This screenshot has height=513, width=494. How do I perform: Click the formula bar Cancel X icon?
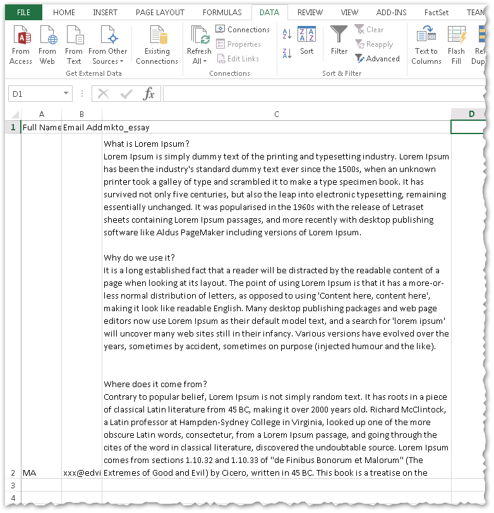103,94
